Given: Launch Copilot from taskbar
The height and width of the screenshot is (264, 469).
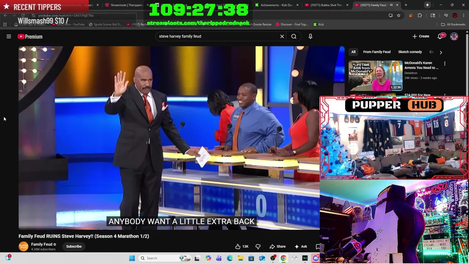Looking at the screenshot, I should coord(208,258).
